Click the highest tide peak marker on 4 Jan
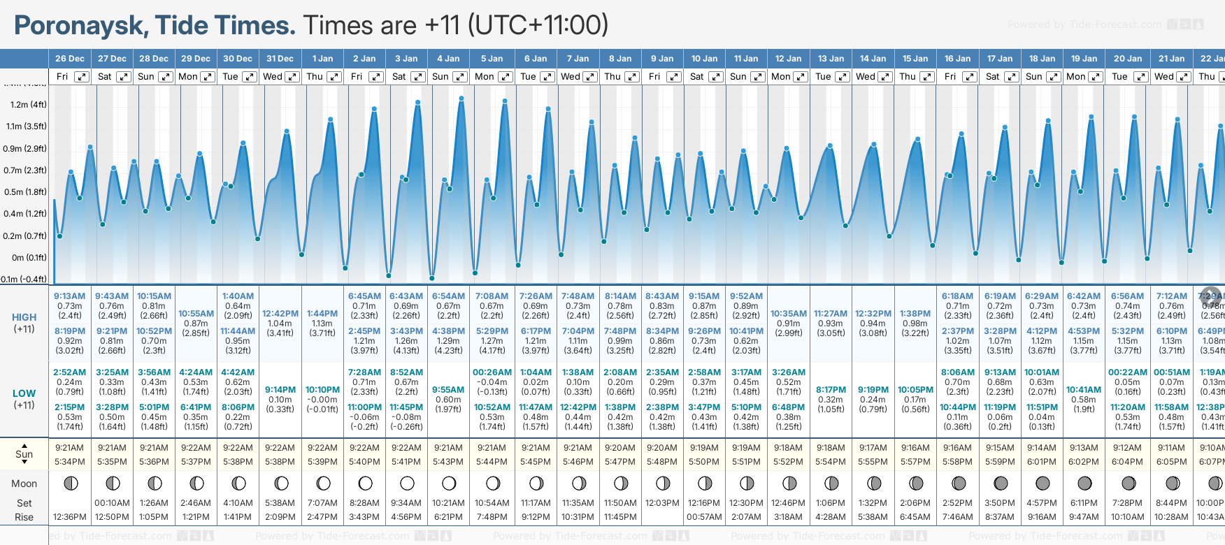 (x=461, y=99)
